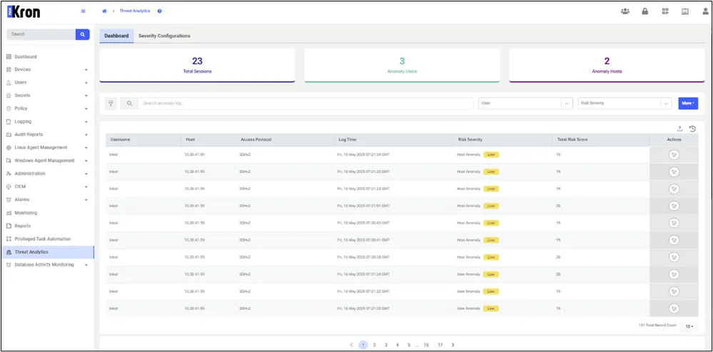Click the export upload icon above table

coord(680,129)
